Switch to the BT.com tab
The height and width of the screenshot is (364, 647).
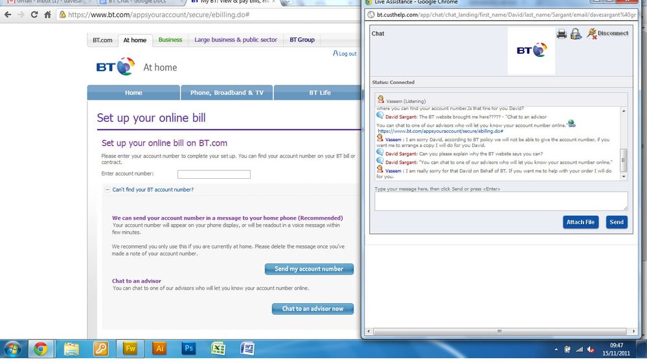coord(102,40)
